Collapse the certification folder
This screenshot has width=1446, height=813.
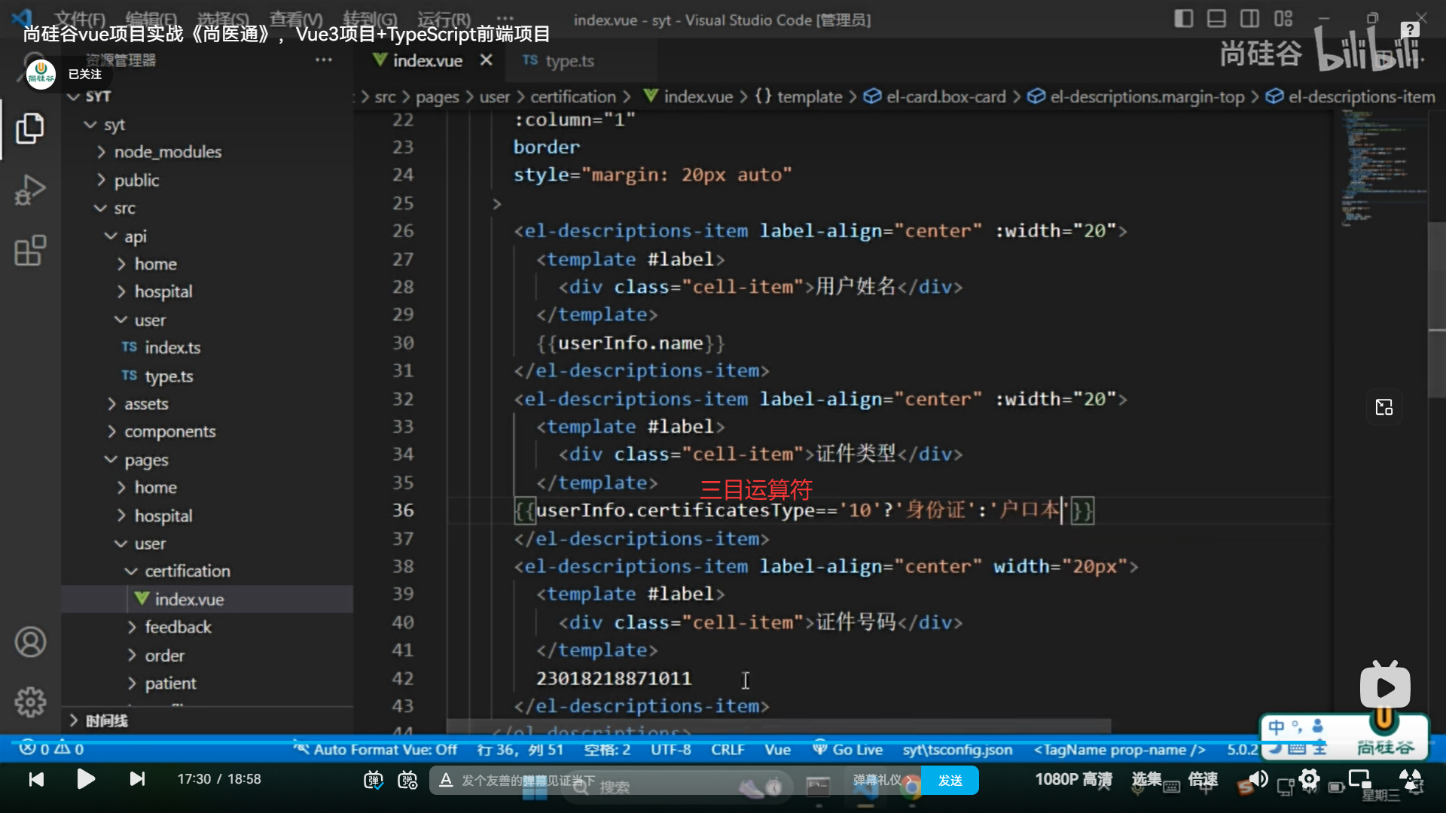pyautogui.click(x=187, y=571)
